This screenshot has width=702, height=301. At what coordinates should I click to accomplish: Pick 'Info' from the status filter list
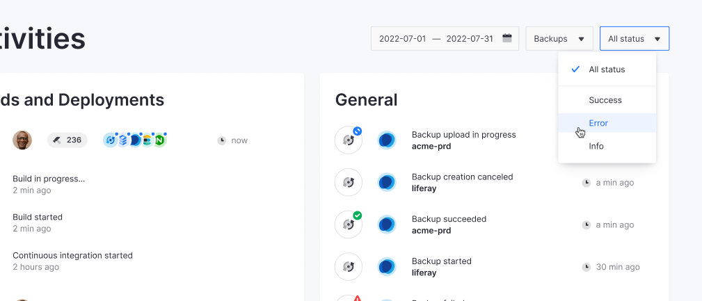point(596,146)
